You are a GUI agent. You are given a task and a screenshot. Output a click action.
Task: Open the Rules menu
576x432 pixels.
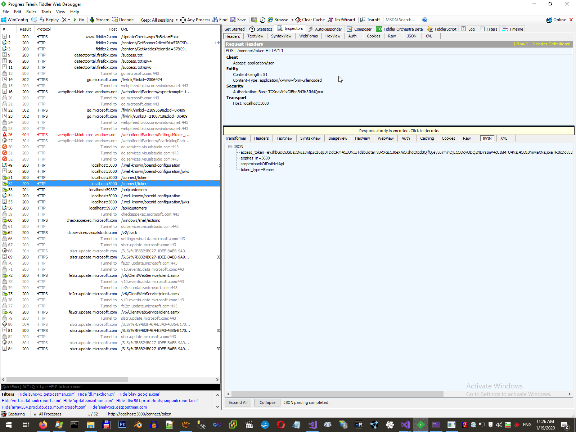pos(31,12)
